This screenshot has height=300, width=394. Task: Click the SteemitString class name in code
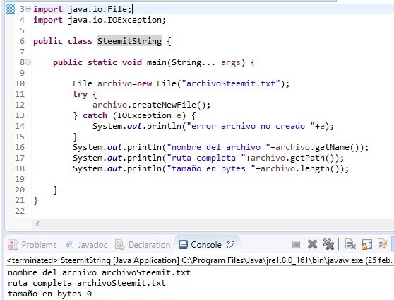click(129, 41)
